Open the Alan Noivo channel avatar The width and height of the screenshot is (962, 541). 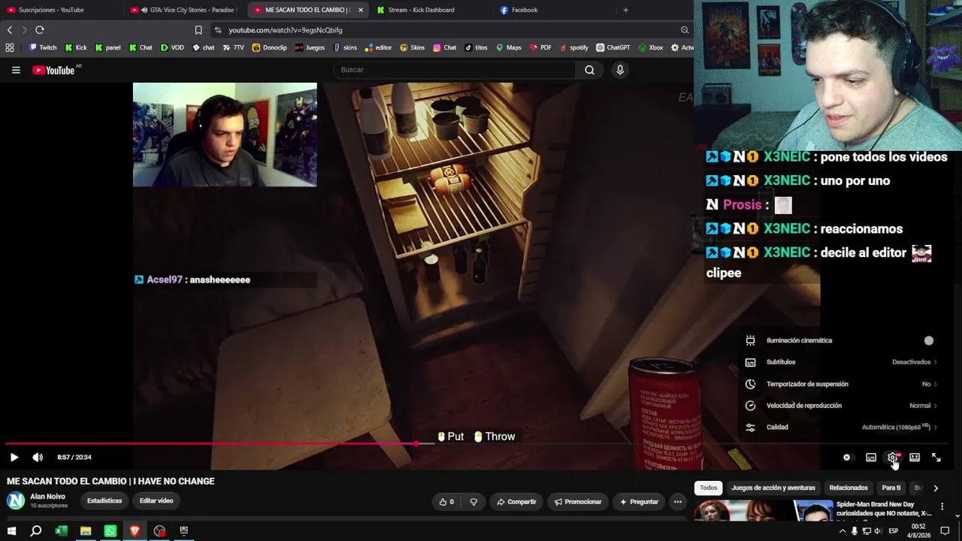point(15,500)
